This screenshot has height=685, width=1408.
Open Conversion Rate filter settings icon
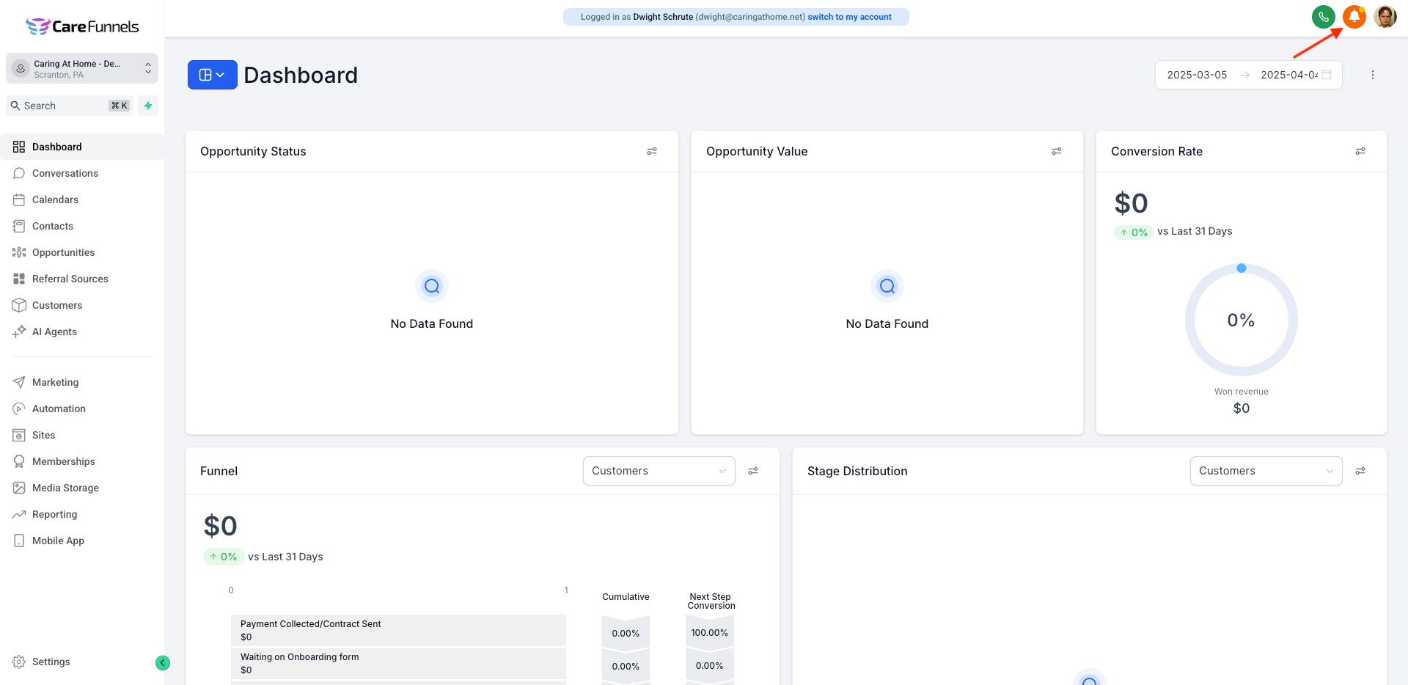coord(1360,151)
